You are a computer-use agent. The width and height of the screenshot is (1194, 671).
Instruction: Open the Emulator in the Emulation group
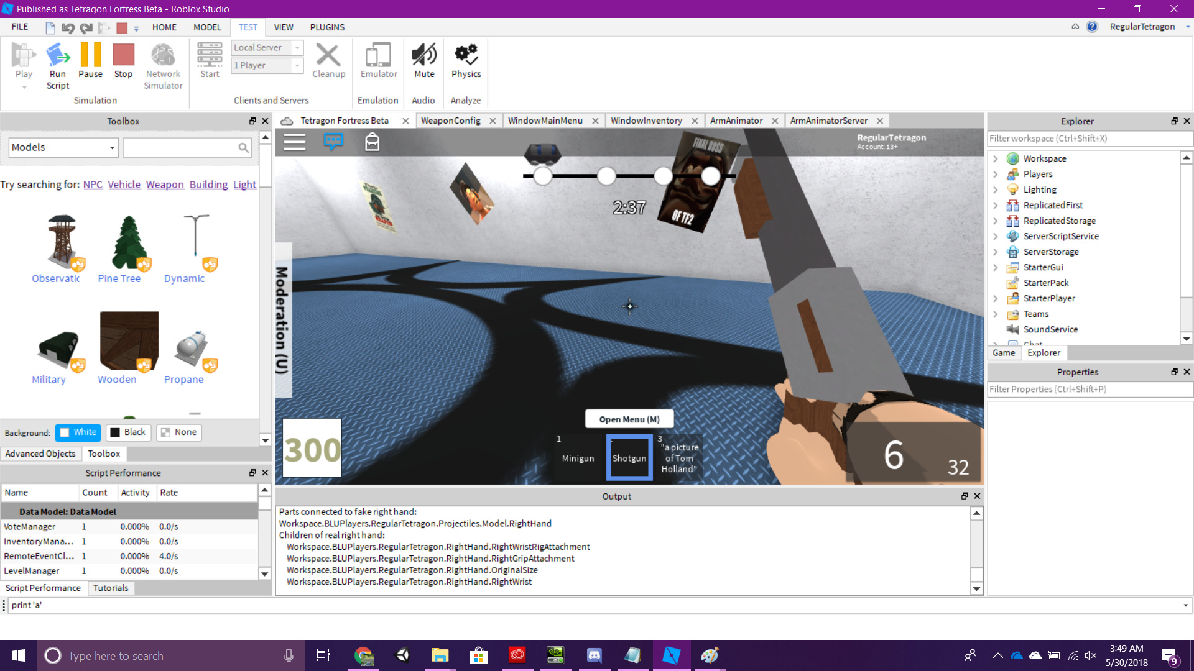[x=377, y=62]
